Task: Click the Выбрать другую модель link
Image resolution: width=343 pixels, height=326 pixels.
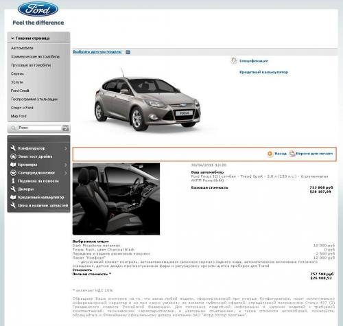Action: coord(97,52)
